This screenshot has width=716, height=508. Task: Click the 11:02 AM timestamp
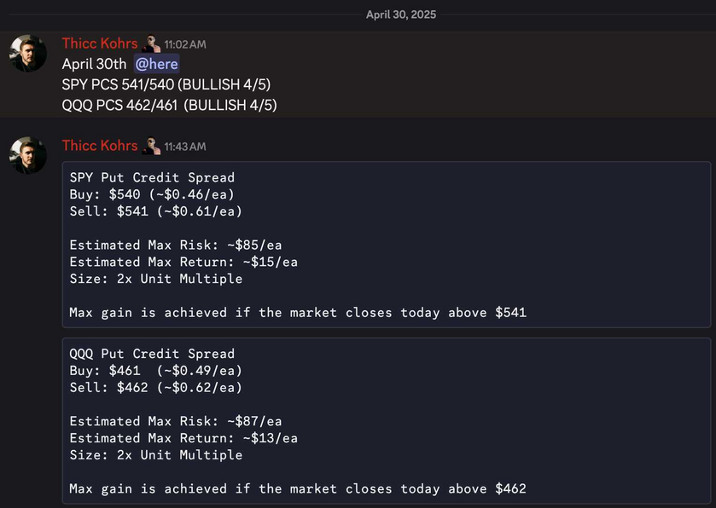[x=185, y=44]
